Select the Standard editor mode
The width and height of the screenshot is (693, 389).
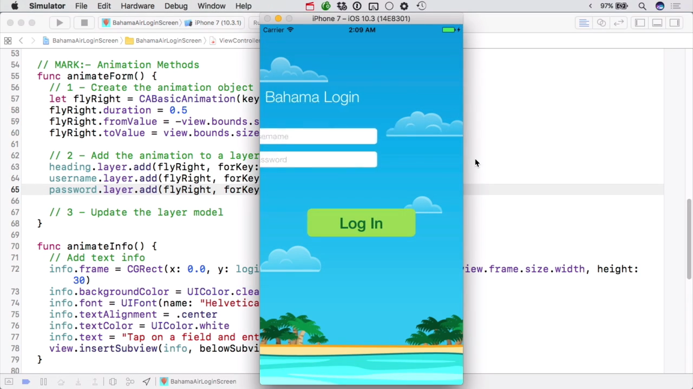[584, 23]
